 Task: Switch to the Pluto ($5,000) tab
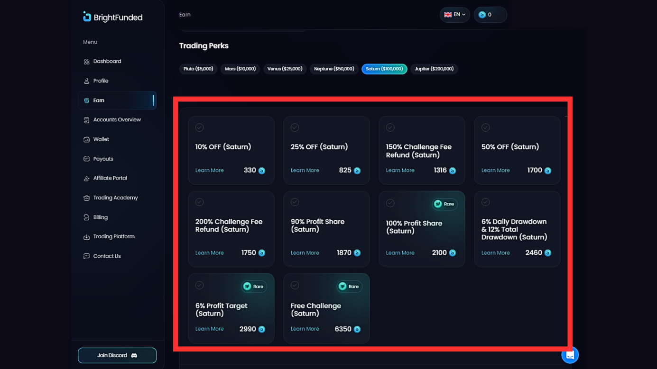coord(198,69)
